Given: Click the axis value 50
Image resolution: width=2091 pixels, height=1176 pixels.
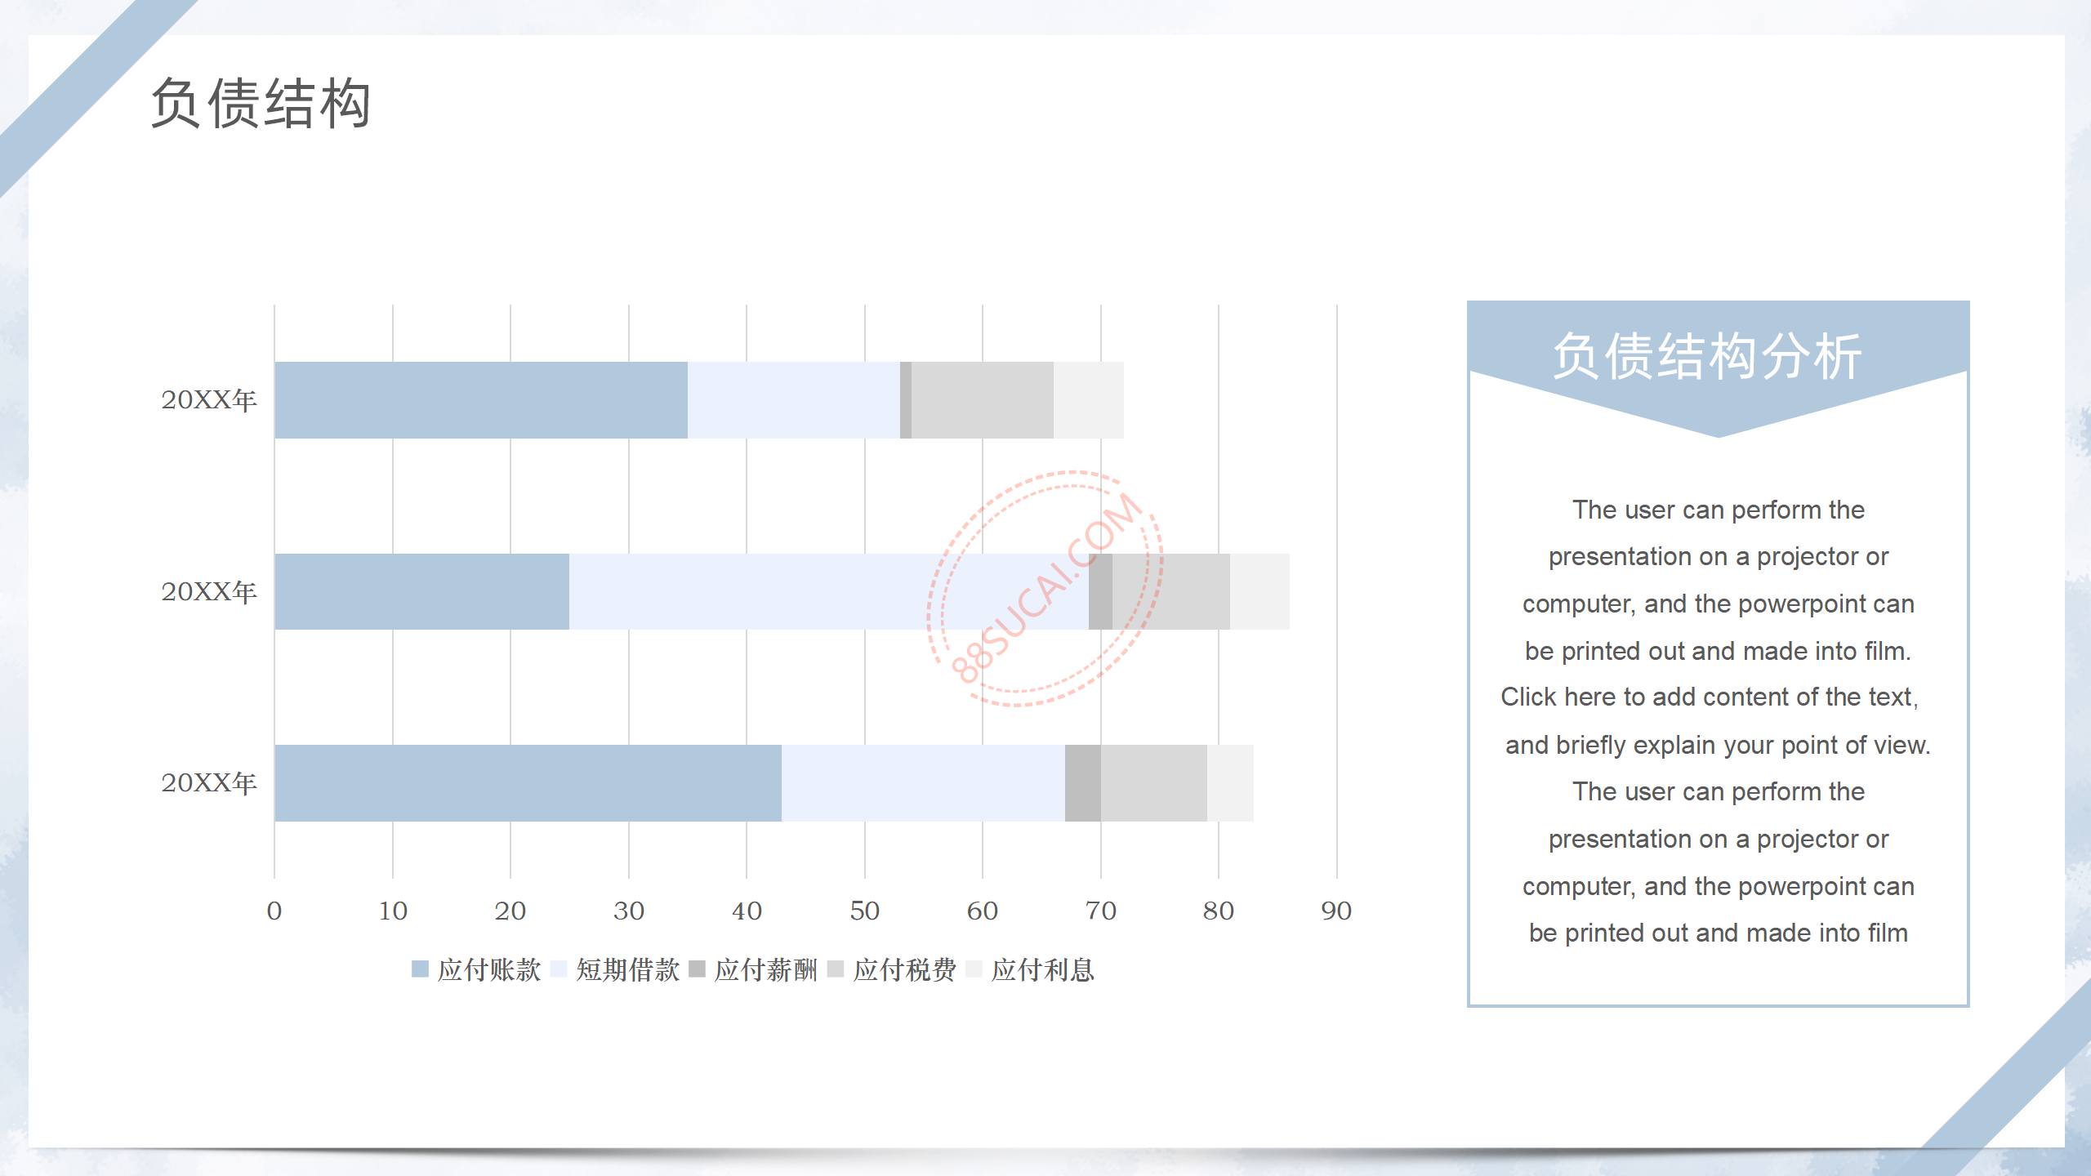Looking at the screenshot, I should click(865, 911).
